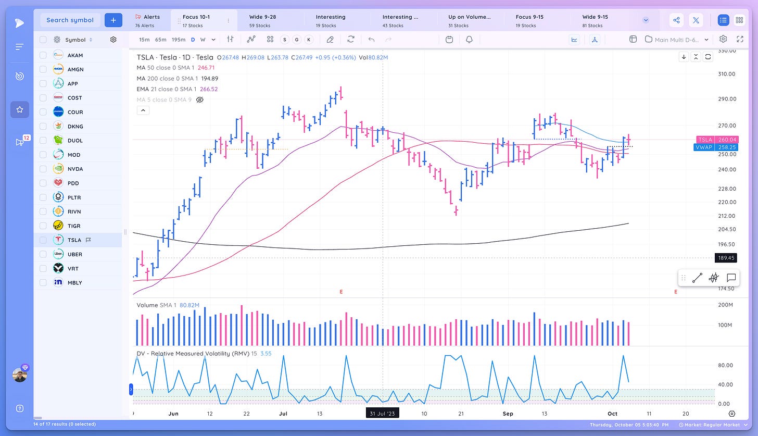Switch to the Focus 9-15 watchlist tab
Screen dimensions: 758x436
[537, 20]
